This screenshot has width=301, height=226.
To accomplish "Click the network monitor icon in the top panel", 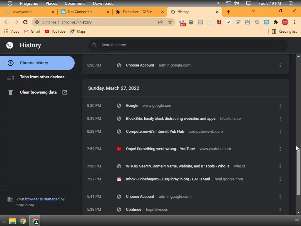I will coord(228,3).
